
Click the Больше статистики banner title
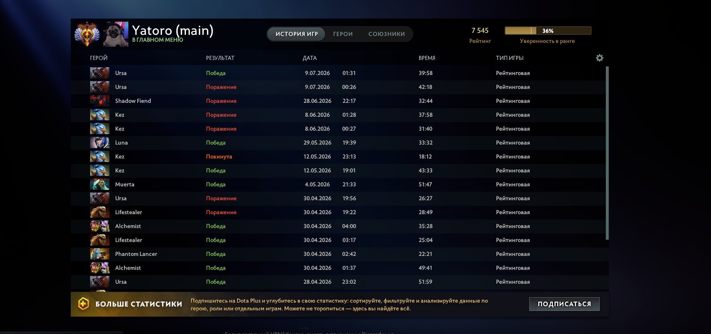coord(139,304)
